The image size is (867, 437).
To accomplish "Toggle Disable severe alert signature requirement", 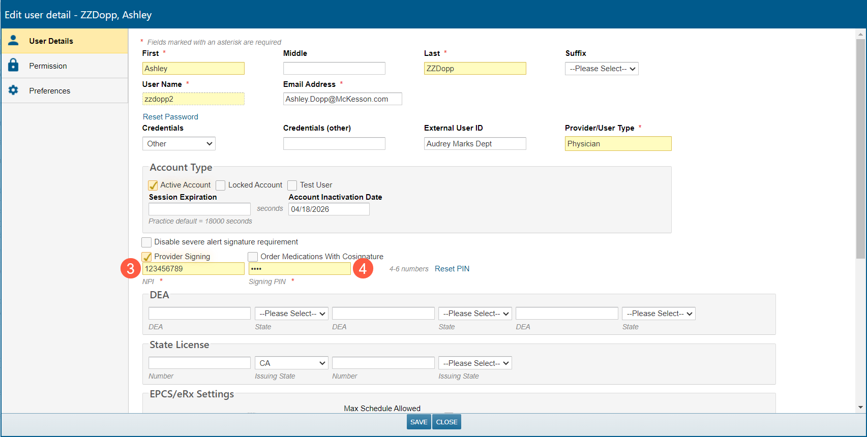I will (147, 242).
